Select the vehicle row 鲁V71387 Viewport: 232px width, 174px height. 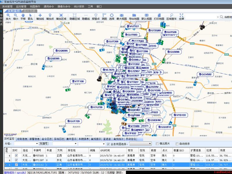pos(38,160)
